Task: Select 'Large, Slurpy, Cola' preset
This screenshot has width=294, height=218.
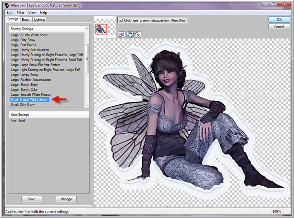Action: [x=24, y=90]
